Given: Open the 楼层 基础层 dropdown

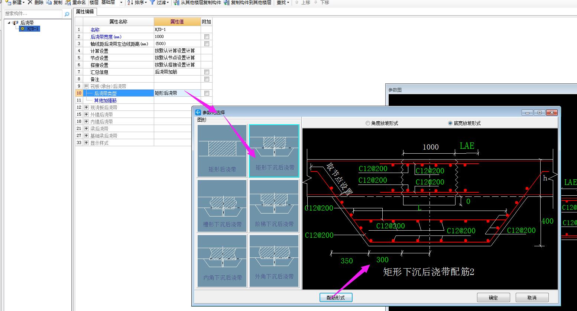Looking at the screenshot, I should point(121,3).
